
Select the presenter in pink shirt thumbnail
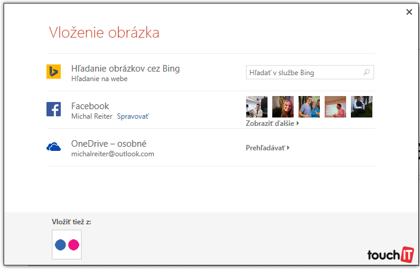tap(335, 107)
